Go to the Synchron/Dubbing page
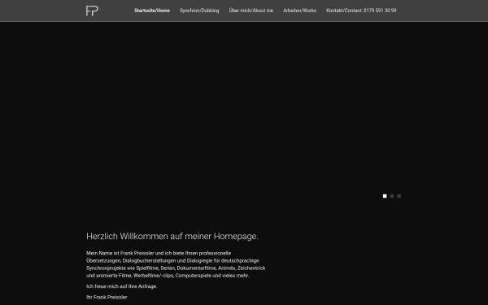This screenshot has width=488, height=305. point(199,11)
